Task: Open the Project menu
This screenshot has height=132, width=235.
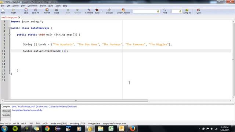Action: [43, 6]
